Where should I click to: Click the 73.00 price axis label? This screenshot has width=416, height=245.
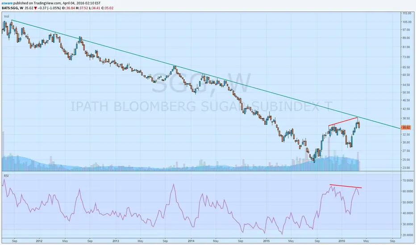click(x=406, y=57)
